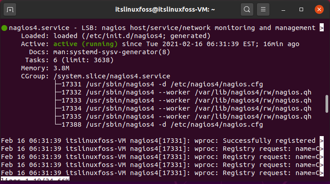Open the hamburger menu

[x=263, y=10]
